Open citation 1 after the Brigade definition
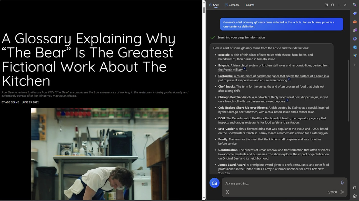Screen dimensions: 359x201 pos(244,69)
